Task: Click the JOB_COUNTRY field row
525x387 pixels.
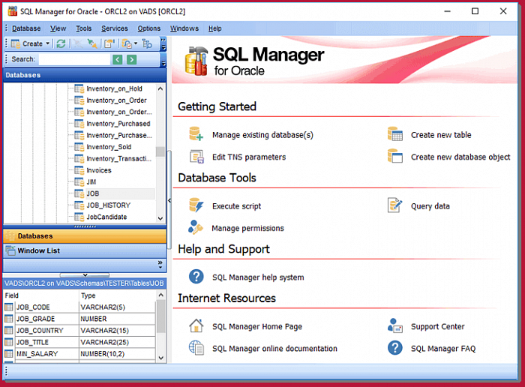Action: (x=79, y=331)
